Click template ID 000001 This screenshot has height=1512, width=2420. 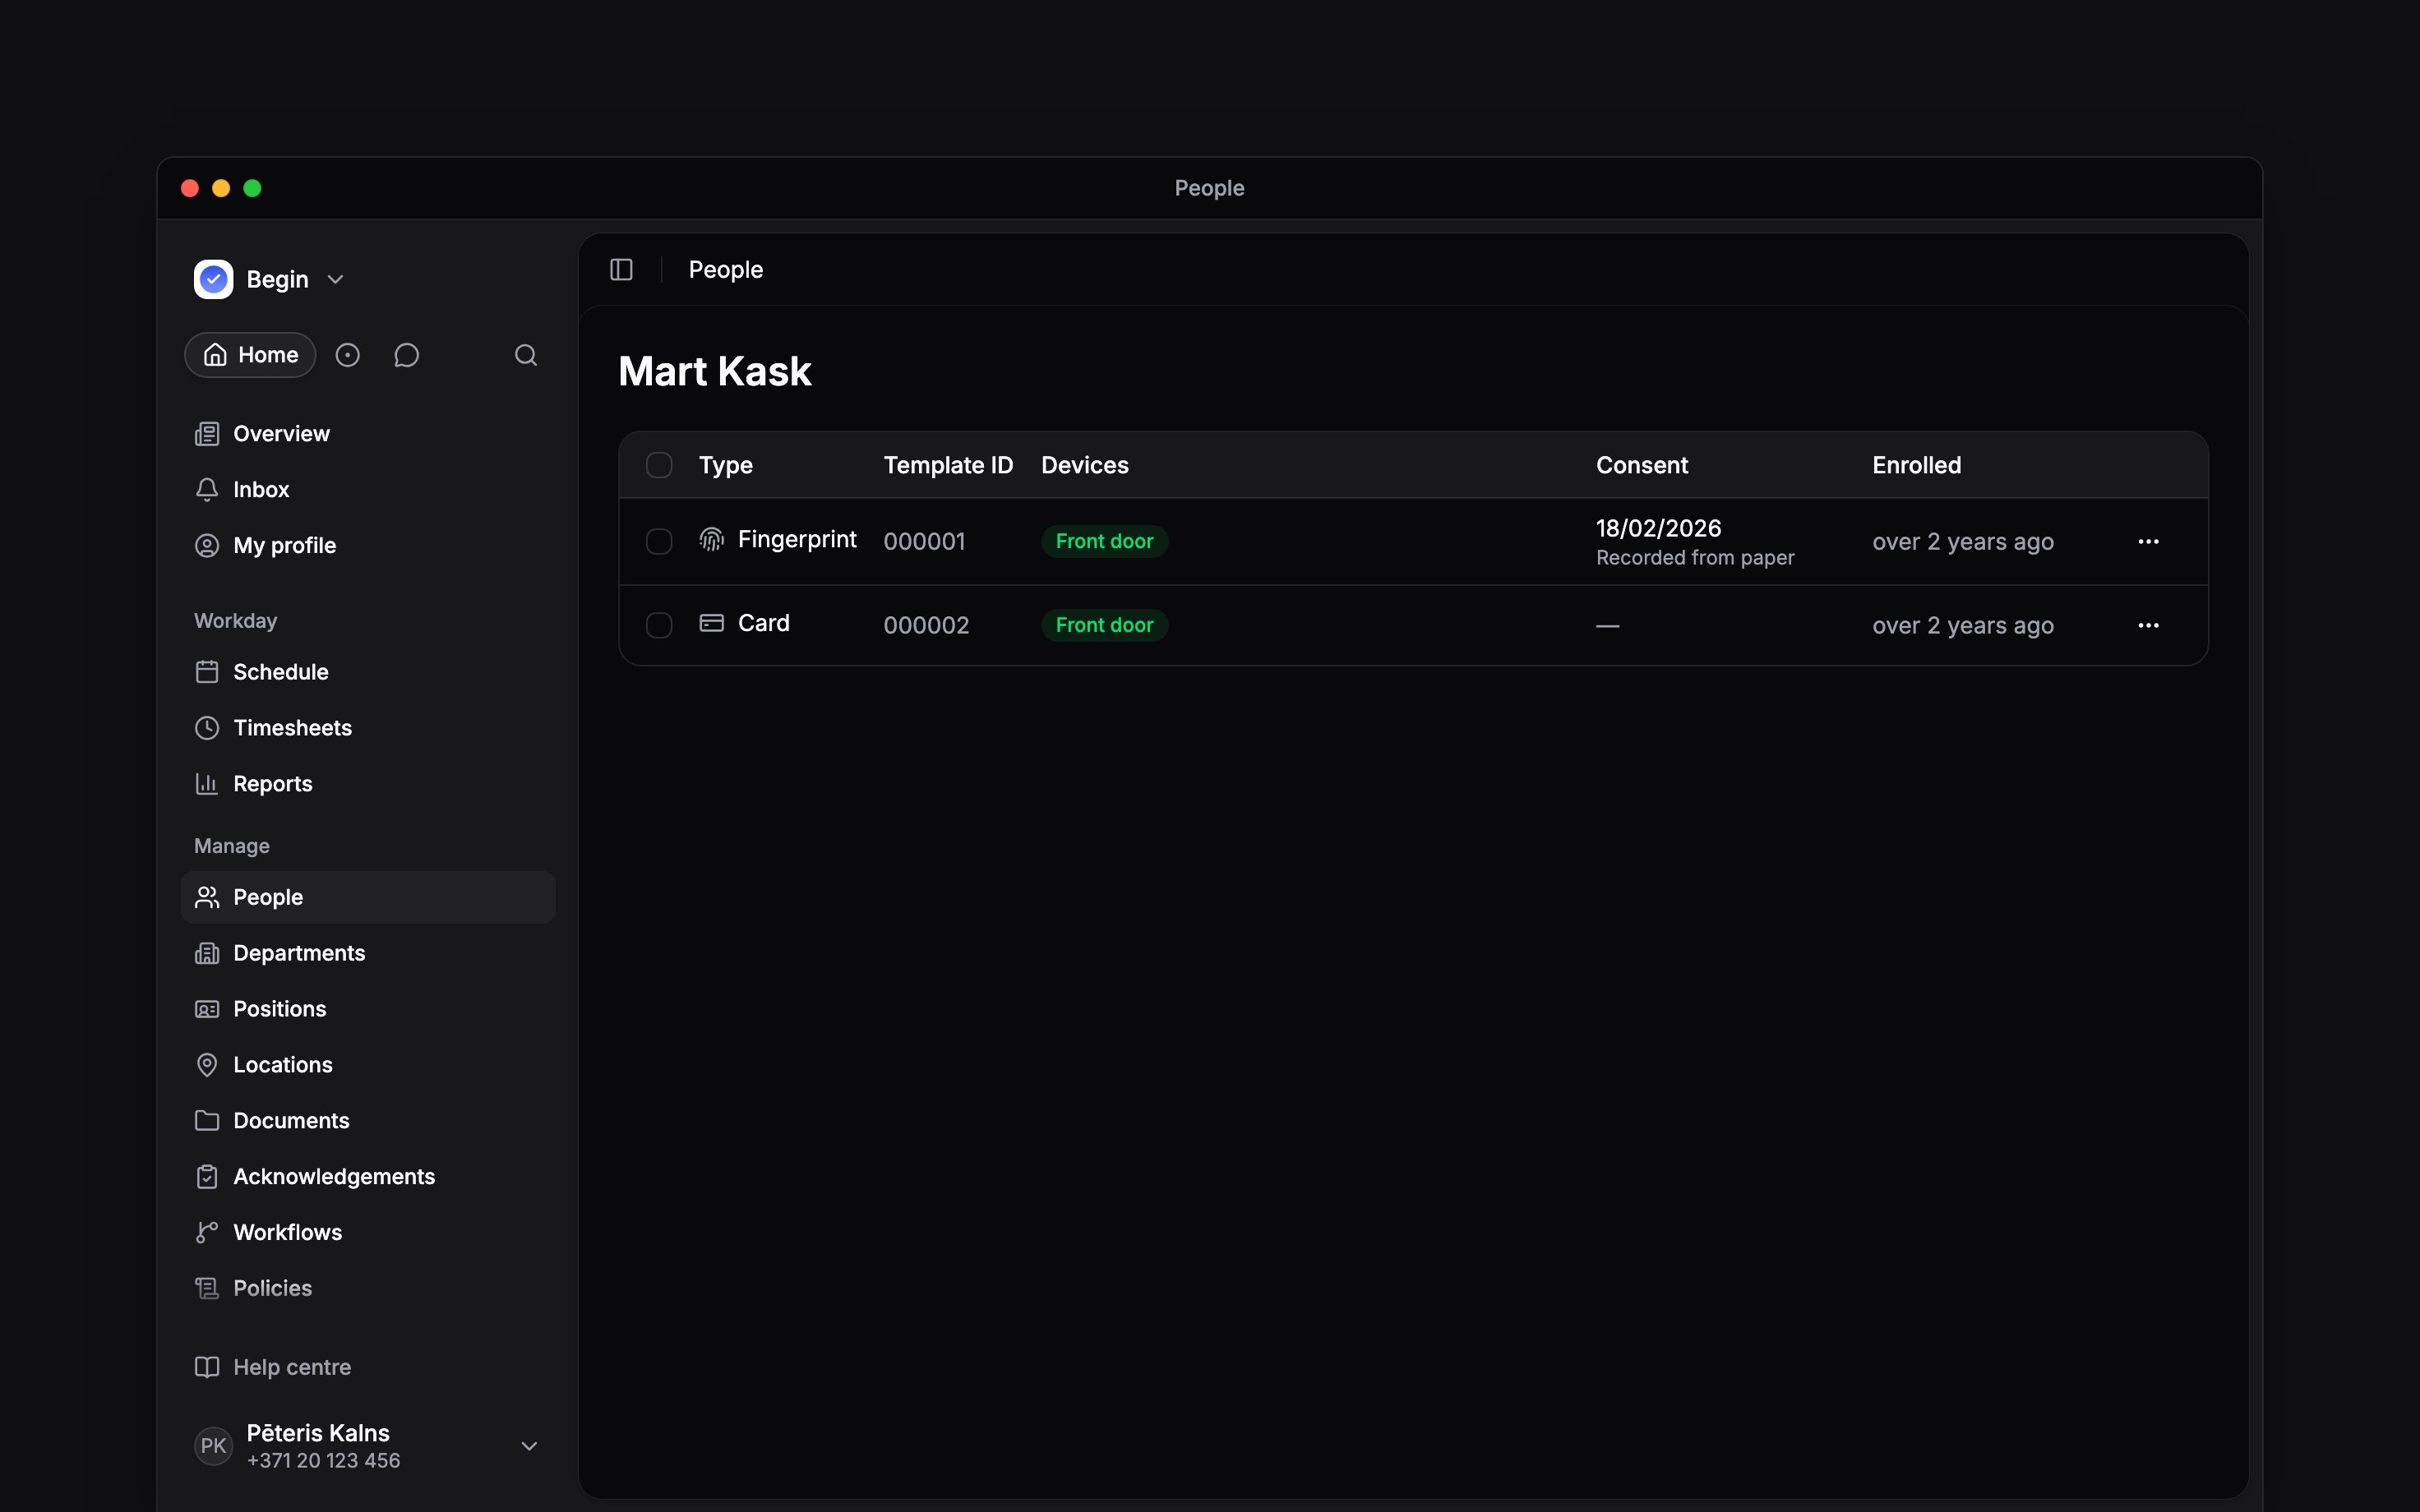tap(924, 541)
